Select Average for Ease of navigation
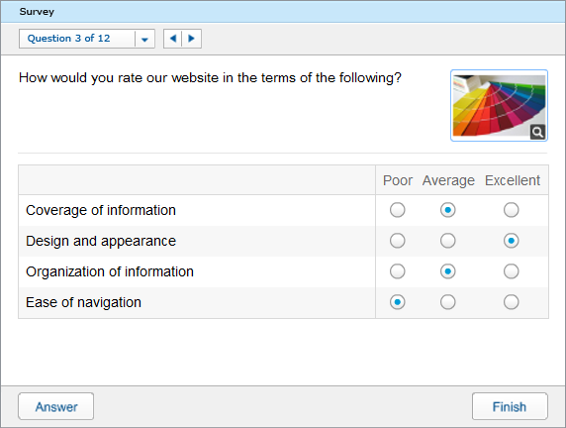The height and width of the screenshot is (428, 566). (447, 302)
